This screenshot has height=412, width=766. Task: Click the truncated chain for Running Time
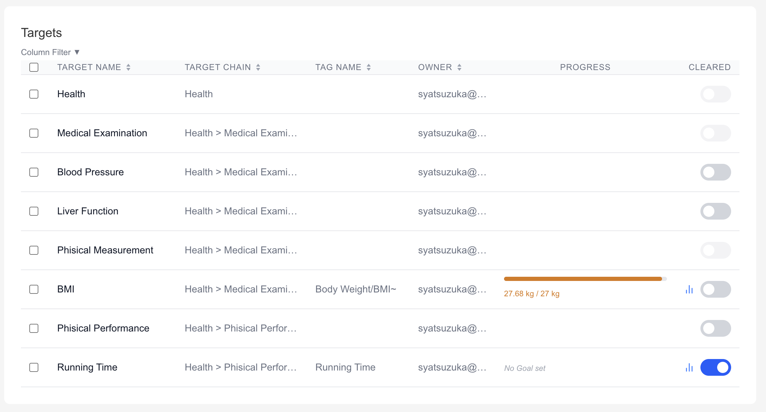[241, 367]
